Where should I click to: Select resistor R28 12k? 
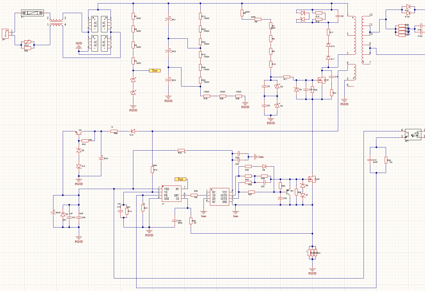tap(386, 160)
